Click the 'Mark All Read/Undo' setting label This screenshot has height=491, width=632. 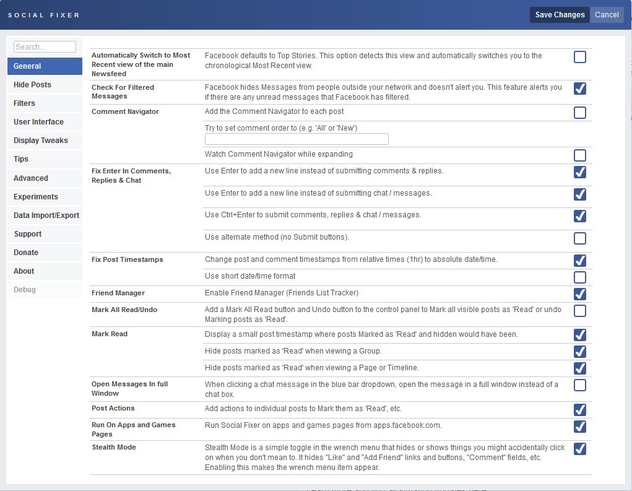[124, 310]
